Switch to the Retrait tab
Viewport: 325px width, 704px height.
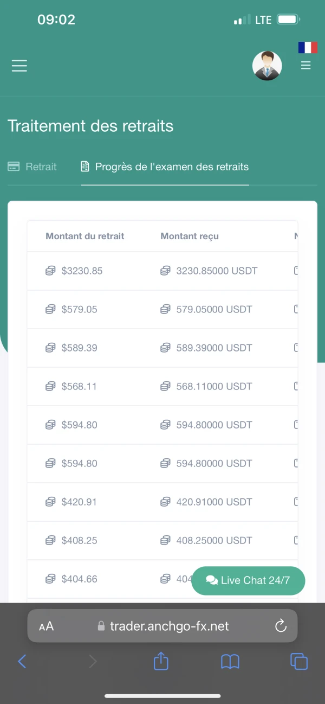click(32, 167)
